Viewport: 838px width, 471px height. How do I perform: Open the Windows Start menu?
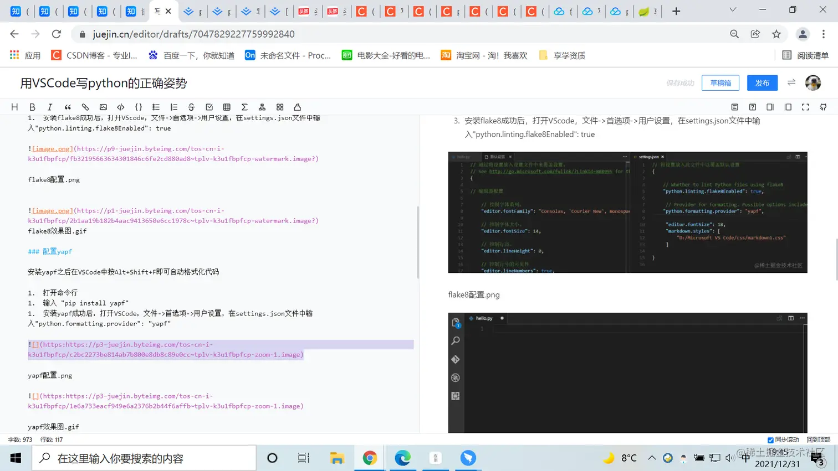pos(16,458)
